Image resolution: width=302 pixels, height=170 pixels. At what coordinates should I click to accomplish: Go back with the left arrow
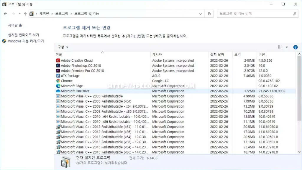[5, 14]
